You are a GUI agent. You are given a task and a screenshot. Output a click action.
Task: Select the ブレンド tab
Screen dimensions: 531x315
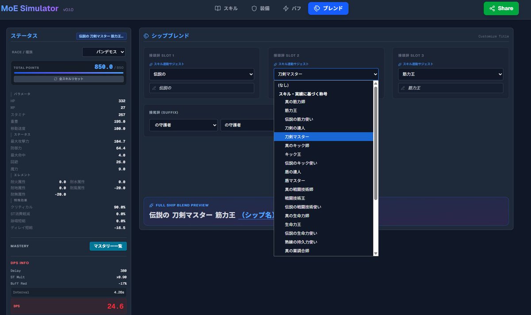coord(328,8)
